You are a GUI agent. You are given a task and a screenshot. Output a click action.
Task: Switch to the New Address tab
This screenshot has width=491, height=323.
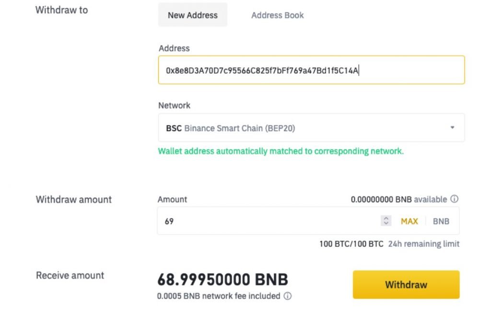click(x=193, y=15)
